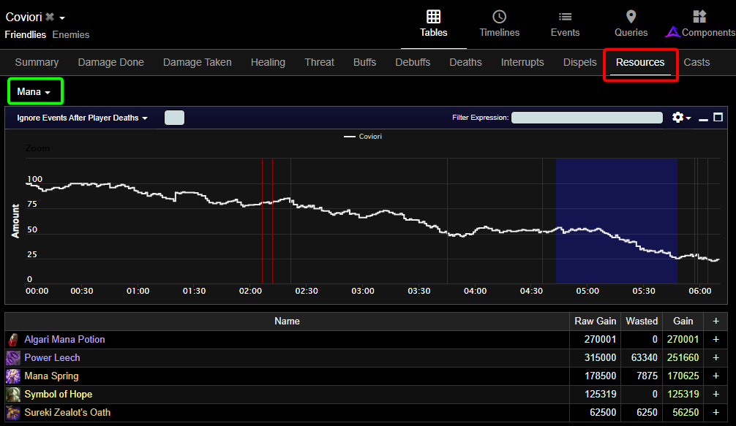Open the Events list icon
This screenshot has height=426, width=736.
(565, 17)
